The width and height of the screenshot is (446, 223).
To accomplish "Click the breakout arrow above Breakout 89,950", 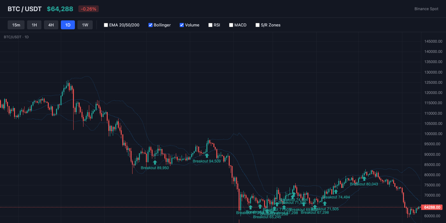I will 155,162.
